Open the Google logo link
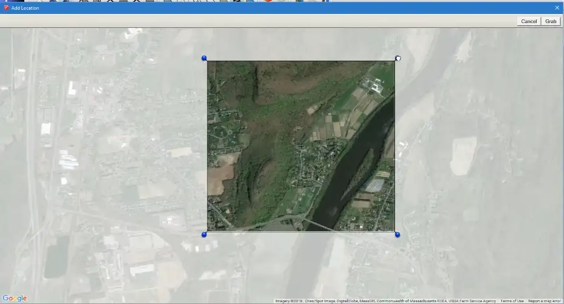 tap(15, 299)
